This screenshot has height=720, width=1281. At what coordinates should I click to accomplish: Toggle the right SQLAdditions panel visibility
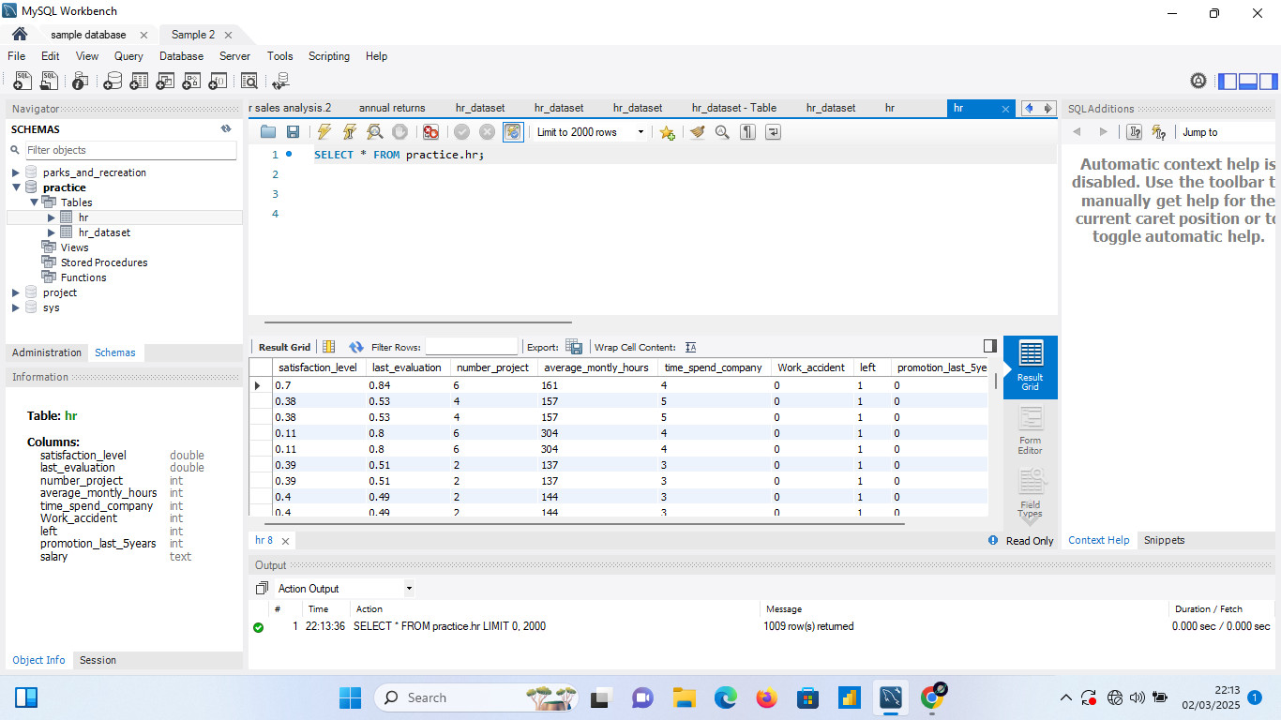[x=1269, y=82]
